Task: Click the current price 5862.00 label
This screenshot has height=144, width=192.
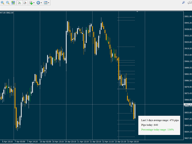Action: (188, 104)
